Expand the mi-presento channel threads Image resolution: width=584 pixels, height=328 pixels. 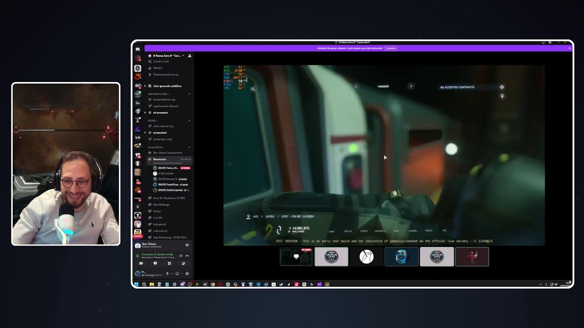pyautogui.click(x=145, y=113)
